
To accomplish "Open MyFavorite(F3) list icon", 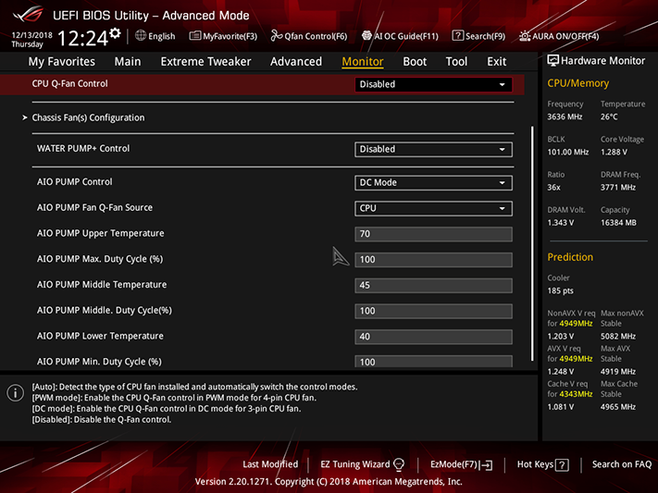I will tap(194, 36).
